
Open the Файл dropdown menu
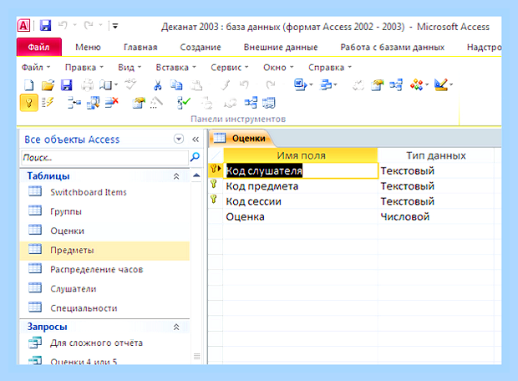(x=36, y=68)
